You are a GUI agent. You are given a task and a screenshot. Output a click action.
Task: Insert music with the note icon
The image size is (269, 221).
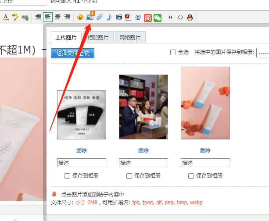click(x=109, y=17)
